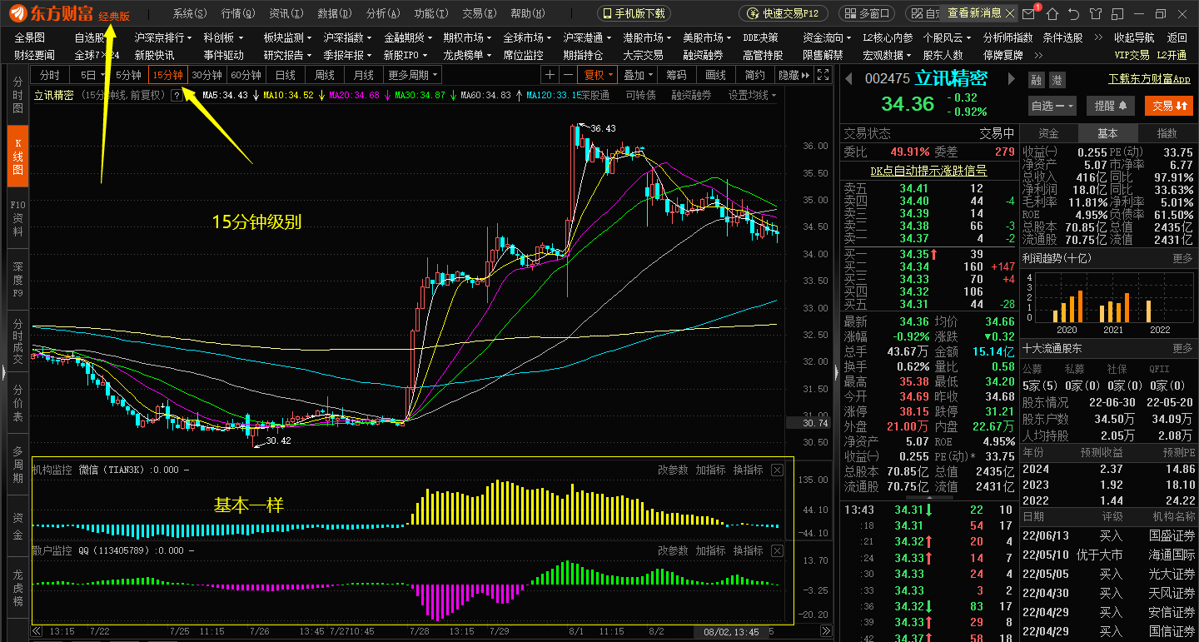The width and height of the screenshot is (1199, 642).
Task: Click the orange 交易 trade button
Action: pyautogui.click(x=1170, y=106)
